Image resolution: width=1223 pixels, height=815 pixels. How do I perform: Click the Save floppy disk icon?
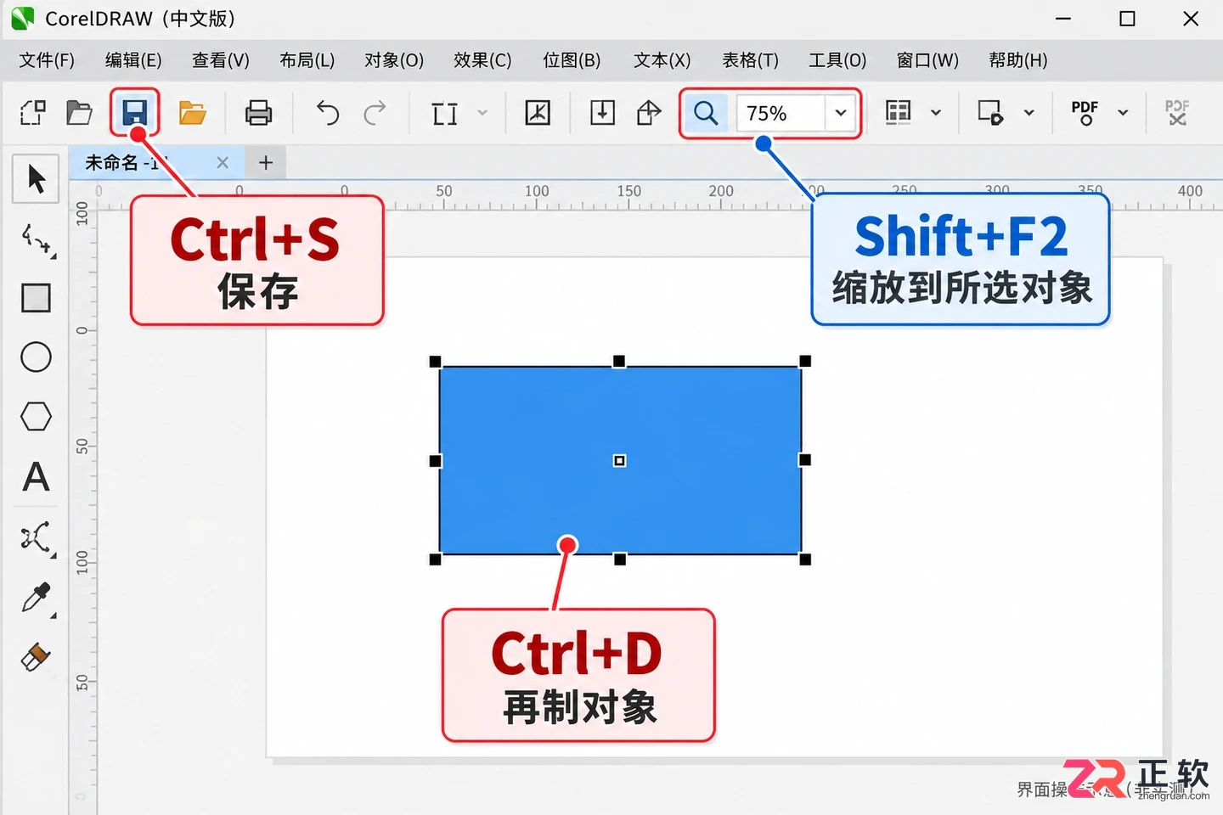134,112
